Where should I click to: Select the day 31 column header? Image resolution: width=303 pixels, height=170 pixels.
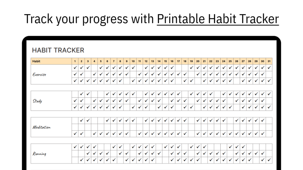pos(269,61)
